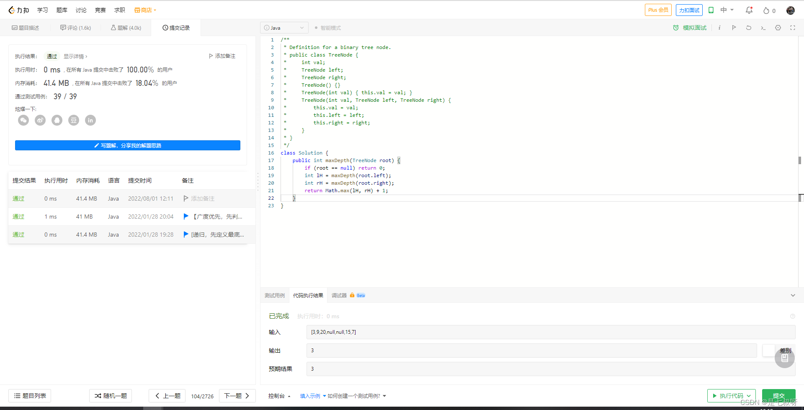Click the 力扣 LeetCode logo
Image resolution: width=804 pixels, height=410 pixels.
pyautogui.click(x=19, y=10)
